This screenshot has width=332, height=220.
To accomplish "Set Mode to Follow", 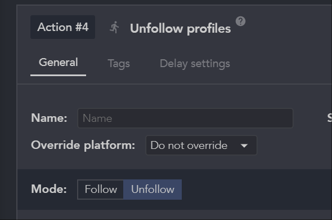I will pyautogui.click(x=101, y=190).
